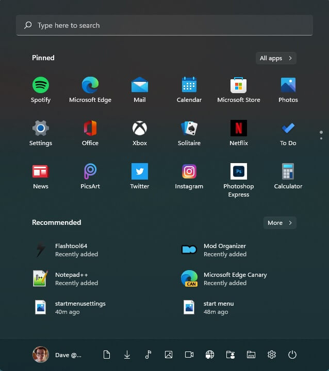Open Settings gear in bottom bar

coord(272,355)
